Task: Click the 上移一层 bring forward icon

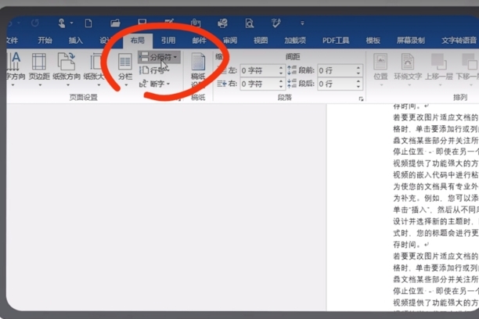Action: point(438,62)
